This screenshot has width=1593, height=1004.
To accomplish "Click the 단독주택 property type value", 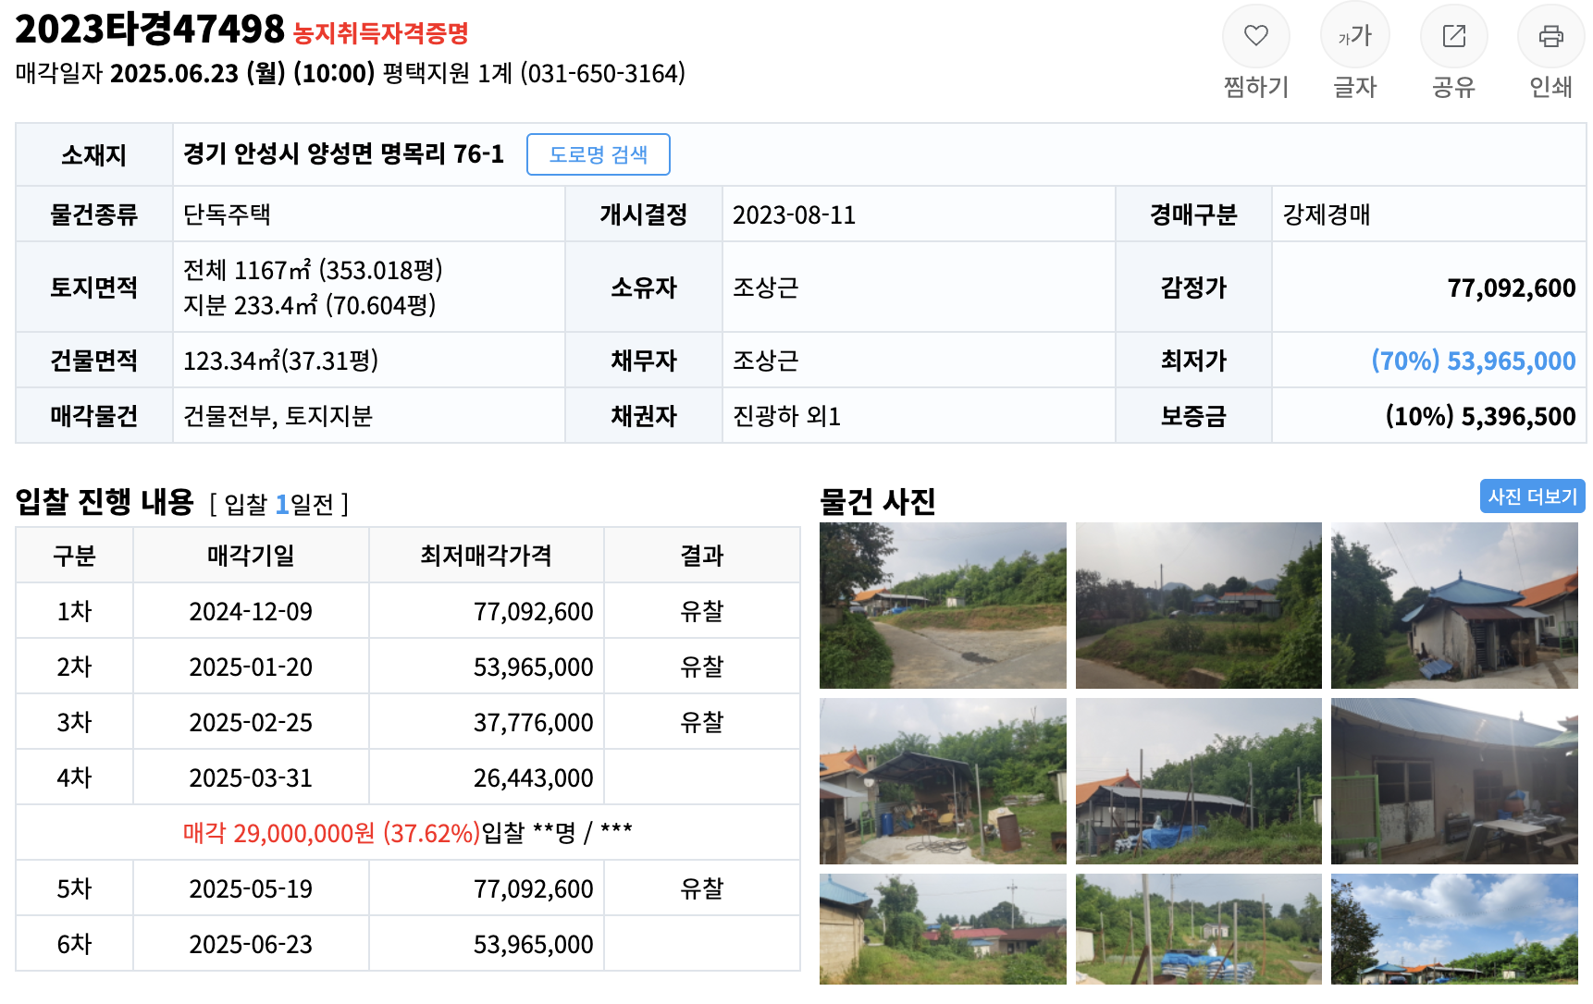I will point(227,214).
